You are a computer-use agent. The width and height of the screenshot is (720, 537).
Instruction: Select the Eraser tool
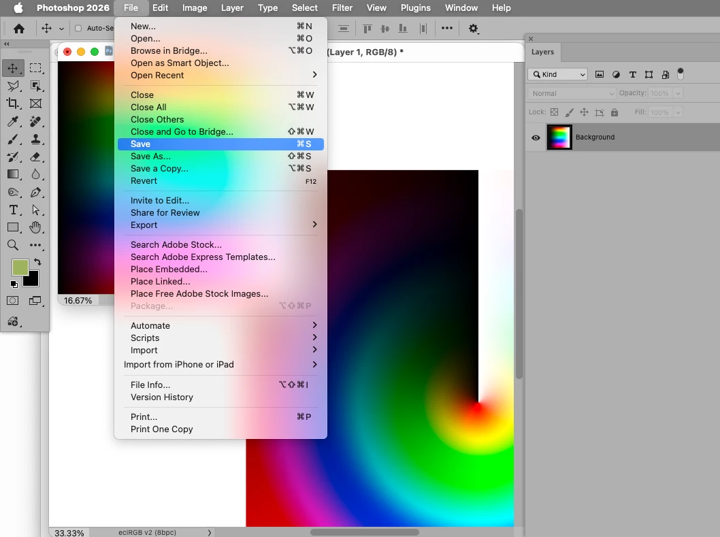point(35,157)
